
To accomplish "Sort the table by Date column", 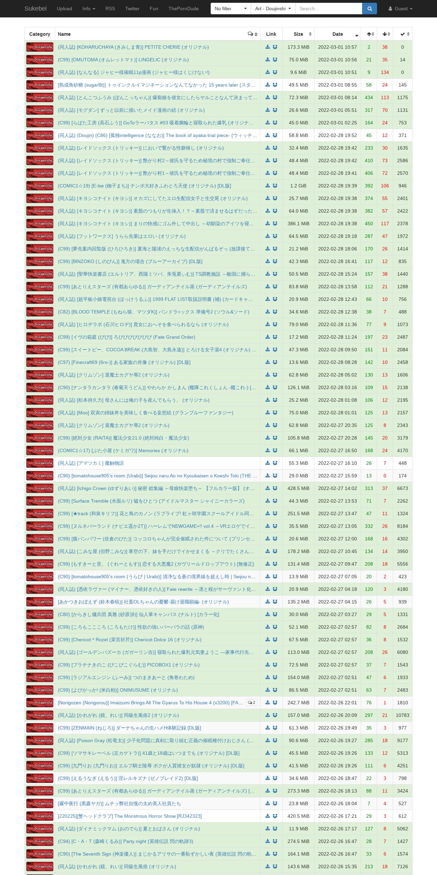I will pos(338,34).
